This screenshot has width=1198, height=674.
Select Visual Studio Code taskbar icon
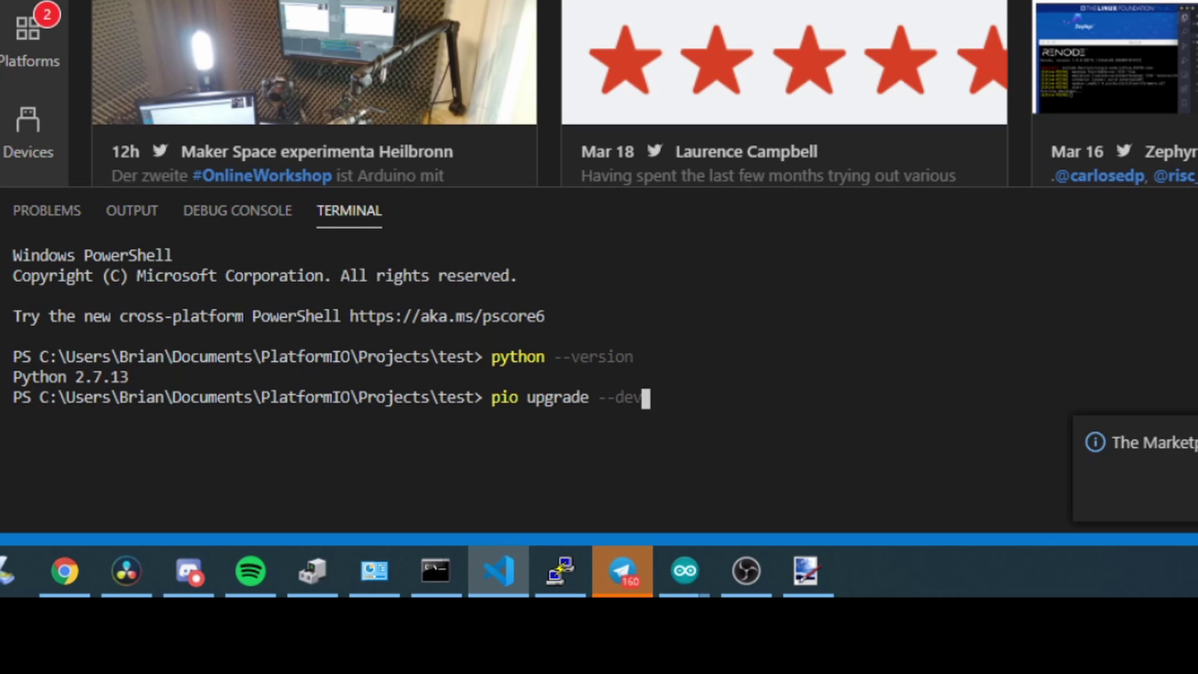click(x=498, y=571)
